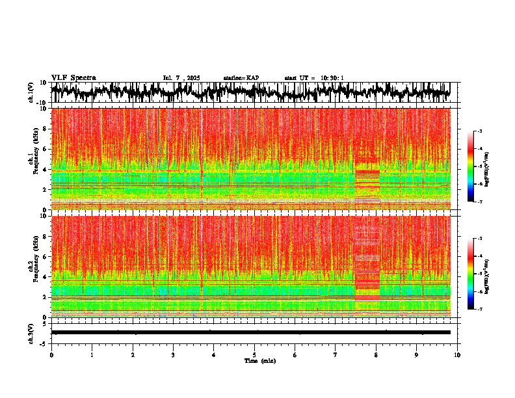This screenshot has height=398, width=515.
Task: Click time axis tick label "1"
Action: [x=92, y=355]
